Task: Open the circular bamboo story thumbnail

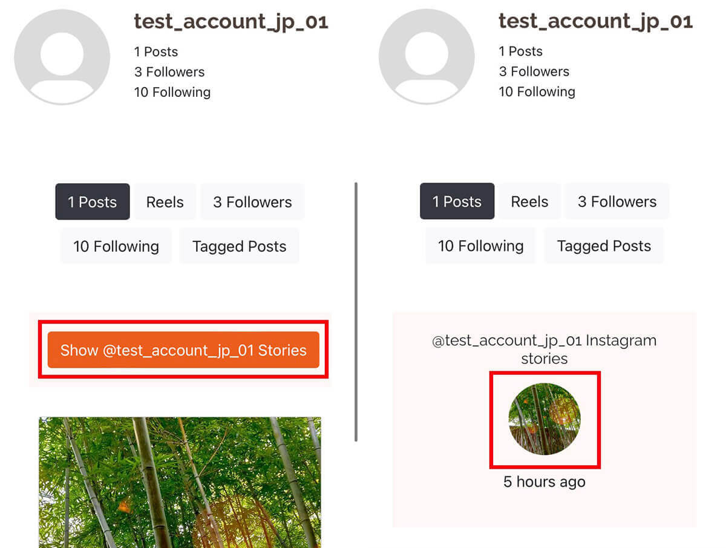Action: 544,419
